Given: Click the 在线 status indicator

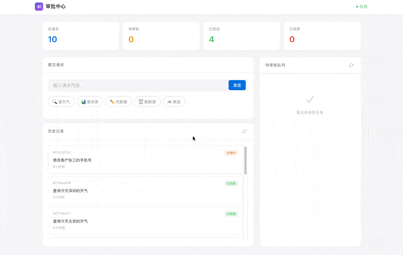Looking at the screenshot, I should tap(362, 7).
